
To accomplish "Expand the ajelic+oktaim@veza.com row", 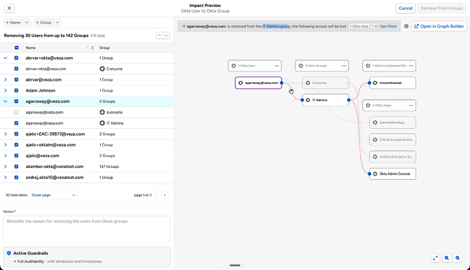I will (5, 145).
